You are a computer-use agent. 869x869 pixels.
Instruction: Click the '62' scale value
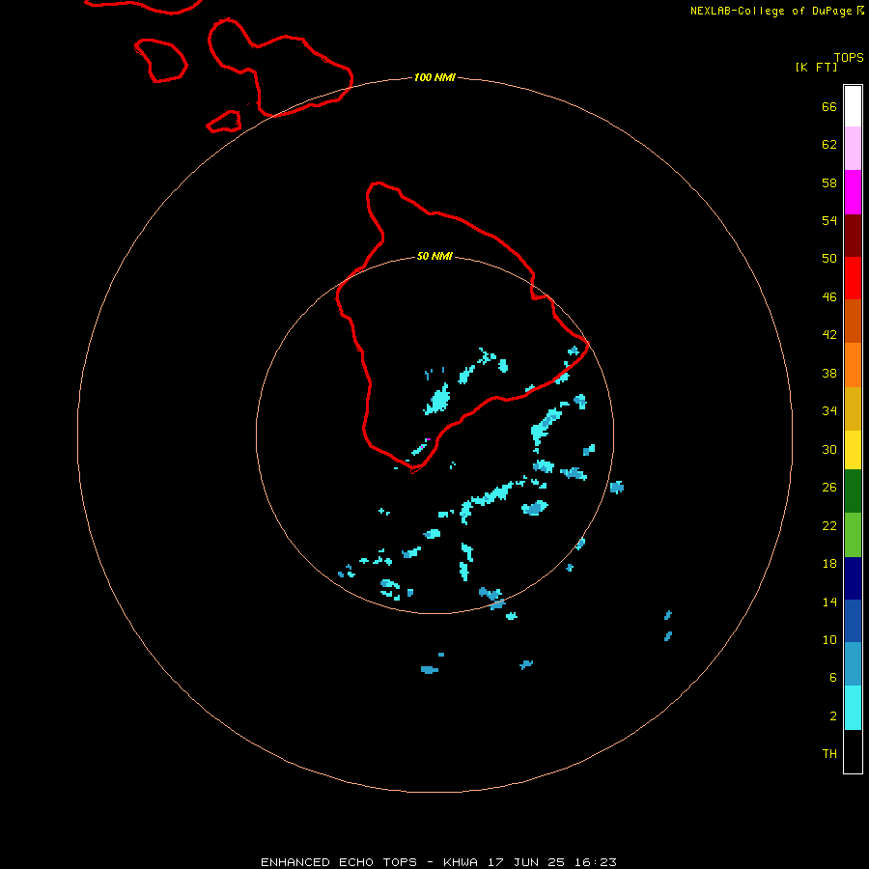pyautogui.click(x=829, y=145)
